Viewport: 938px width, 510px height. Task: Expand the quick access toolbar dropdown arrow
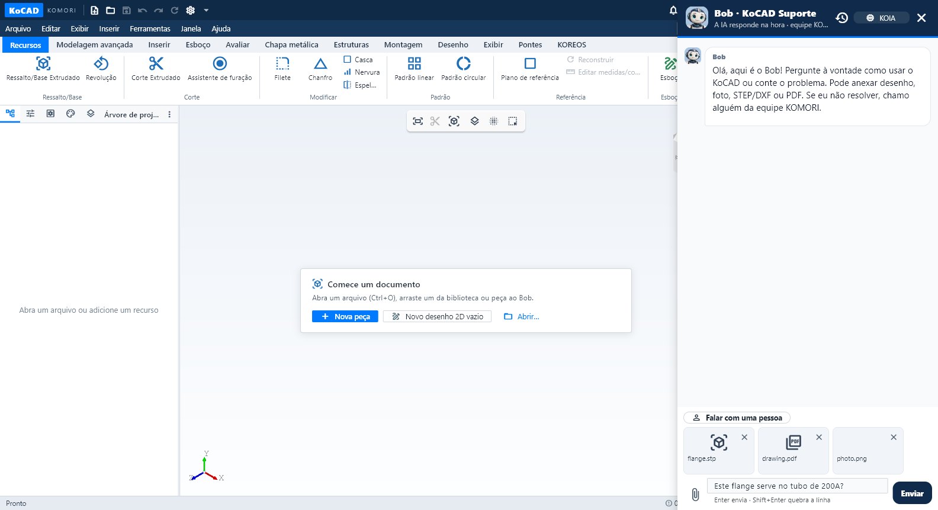[206, 10]
